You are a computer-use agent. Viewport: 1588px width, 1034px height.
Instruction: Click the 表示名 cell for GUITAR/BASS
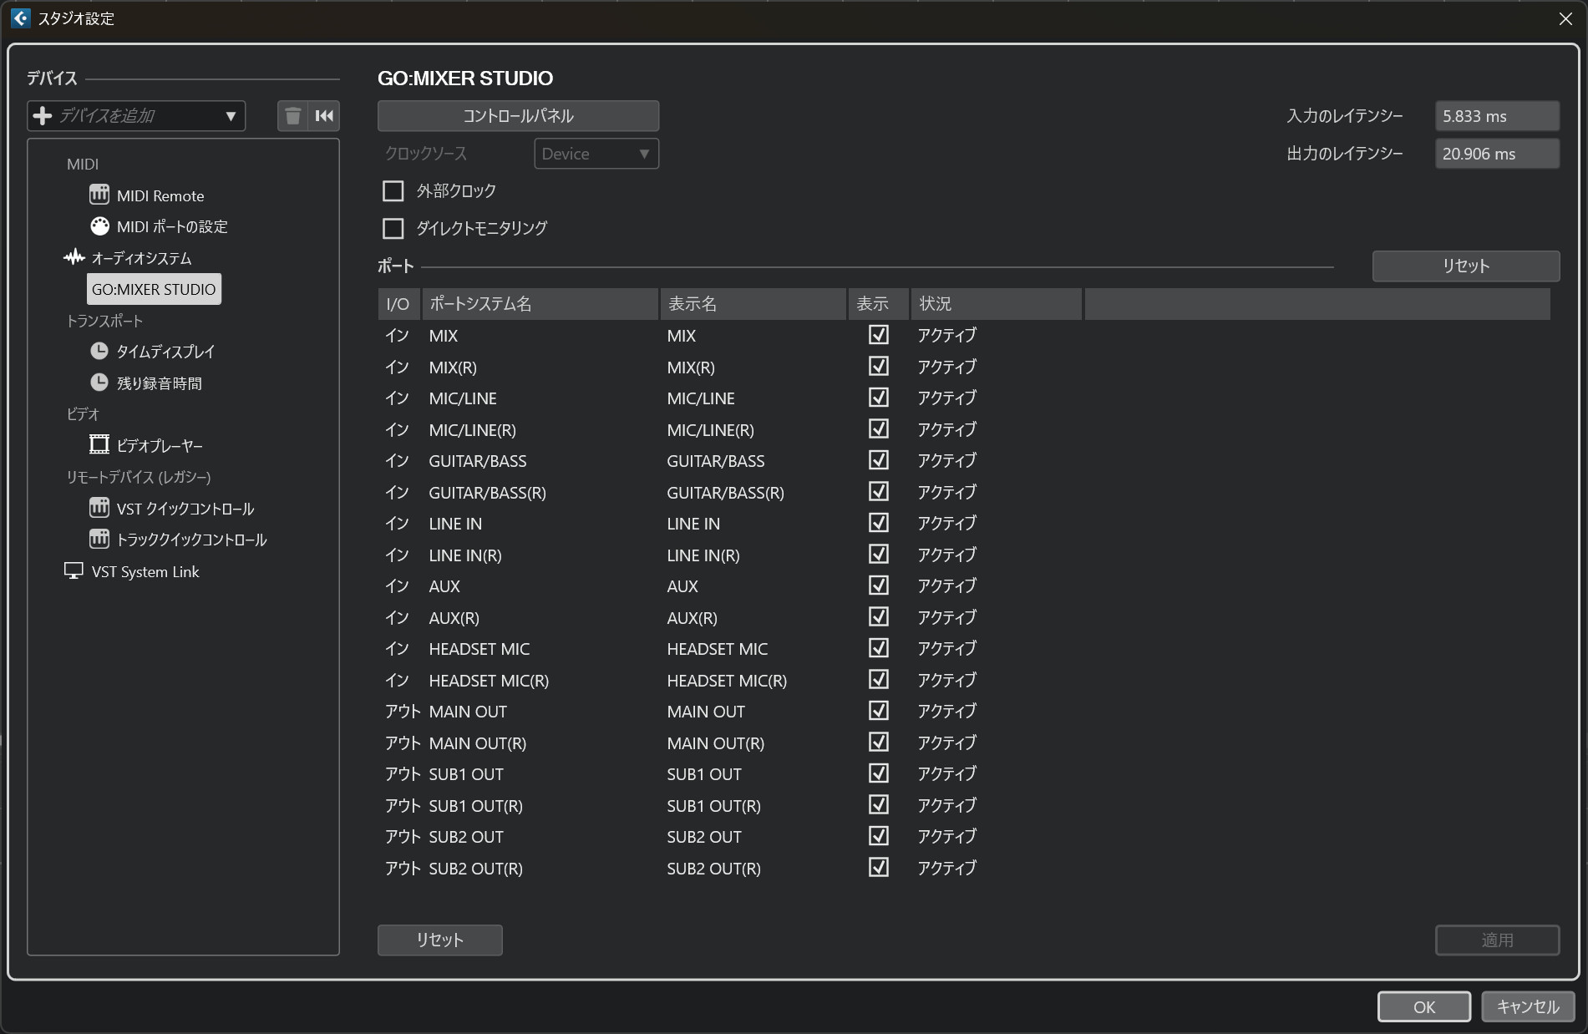716,461
